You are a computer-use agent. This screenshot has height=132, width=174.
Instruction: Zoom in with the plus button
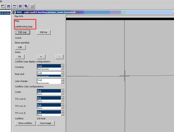[41, 57]
